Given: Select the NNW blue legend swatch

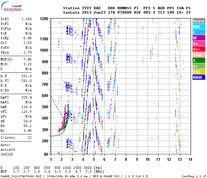Looking at the screenshot, I should (199, 77).
